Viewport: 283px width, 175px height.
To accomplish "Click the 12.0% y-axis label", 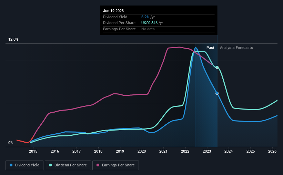I will pos(13,40).
